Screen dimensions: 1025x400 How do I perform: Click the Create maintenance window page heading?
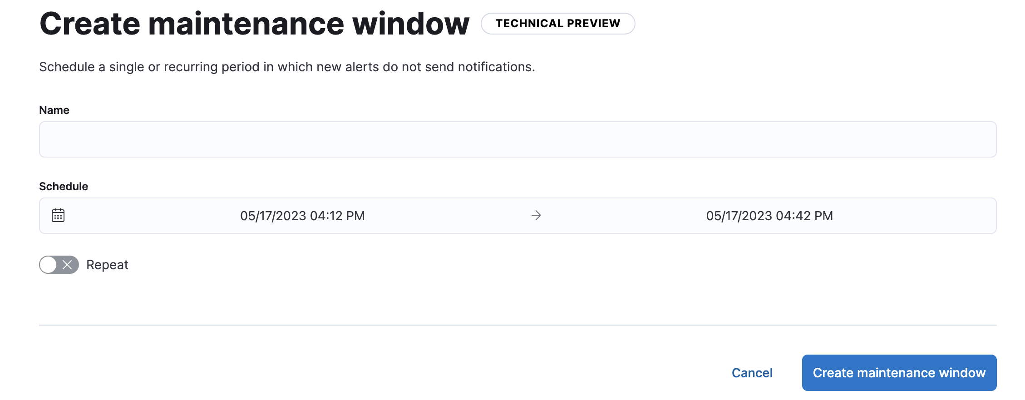[254, 24]
